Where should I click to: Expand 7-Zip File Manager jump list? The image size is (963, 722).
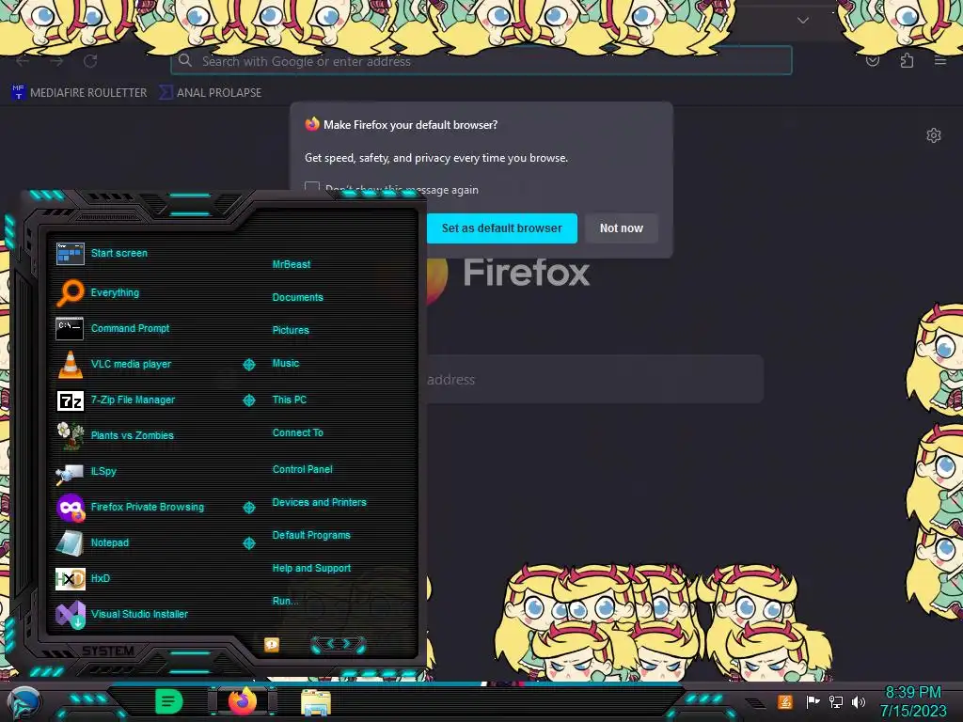(x=248, y=400)
